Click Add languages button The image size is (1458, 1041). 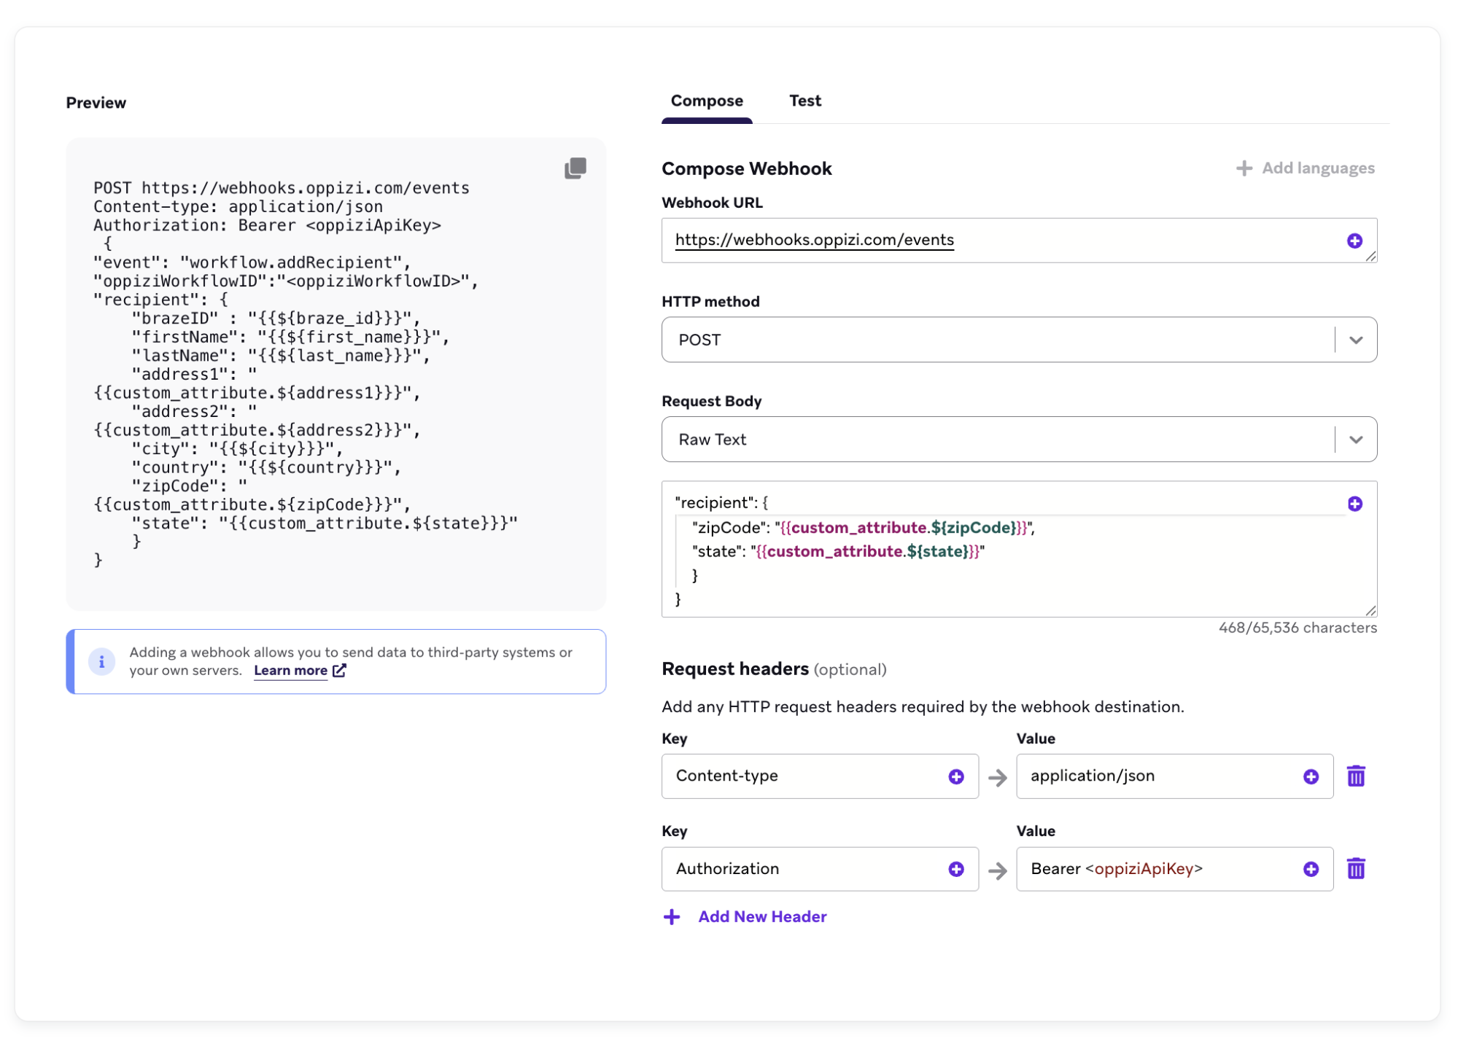click(1305, 168)
